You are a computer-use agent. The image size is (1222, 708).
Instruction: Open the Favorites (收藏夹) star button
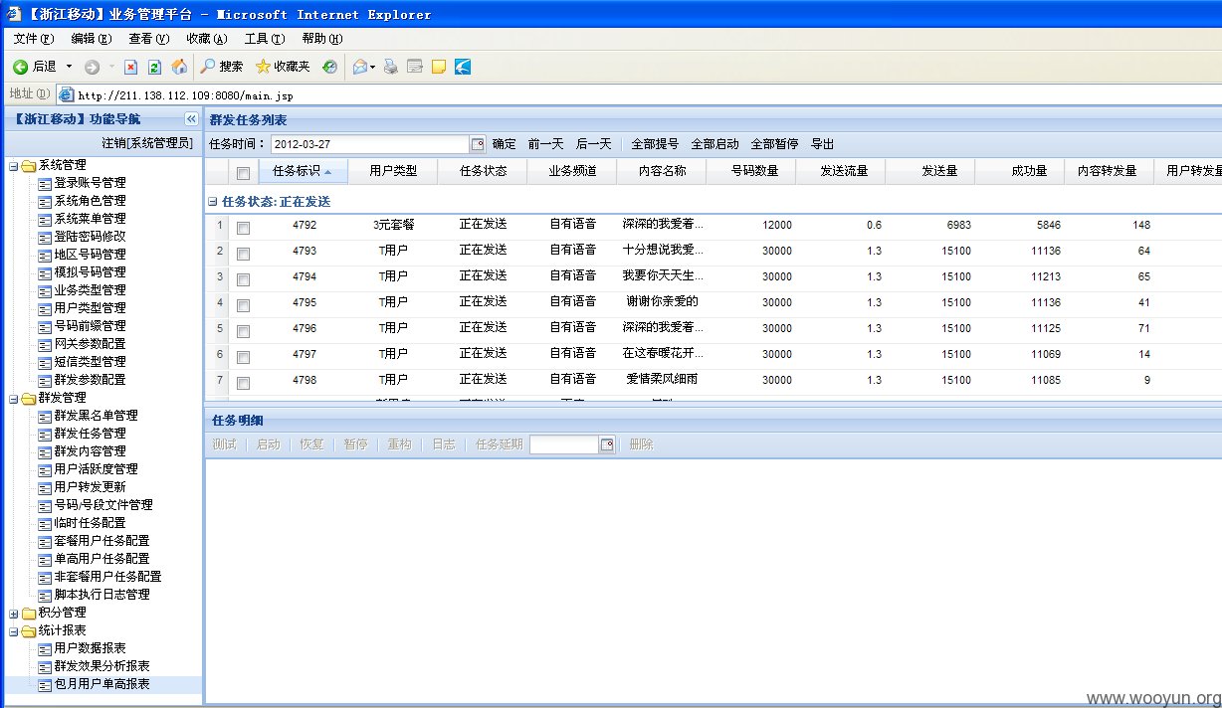(x=283, y=67)
